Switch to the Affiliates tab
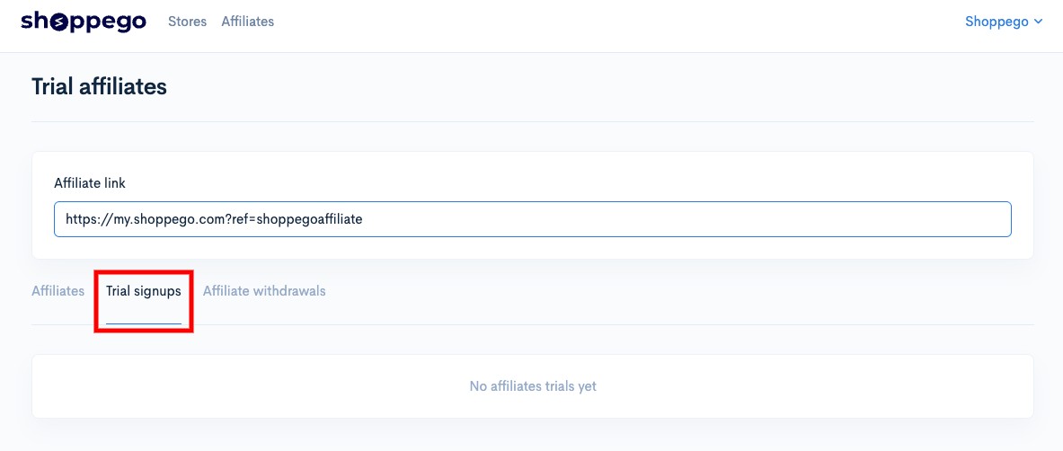1063x451 pixels. [58, 291]
